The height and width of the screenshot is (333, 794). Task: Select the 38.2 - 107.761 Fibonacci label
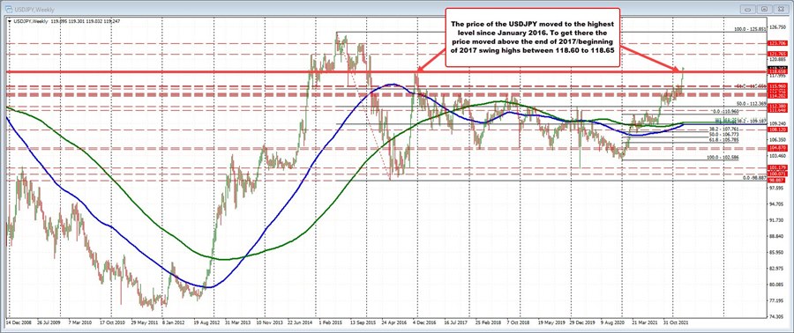coord(725,129)
